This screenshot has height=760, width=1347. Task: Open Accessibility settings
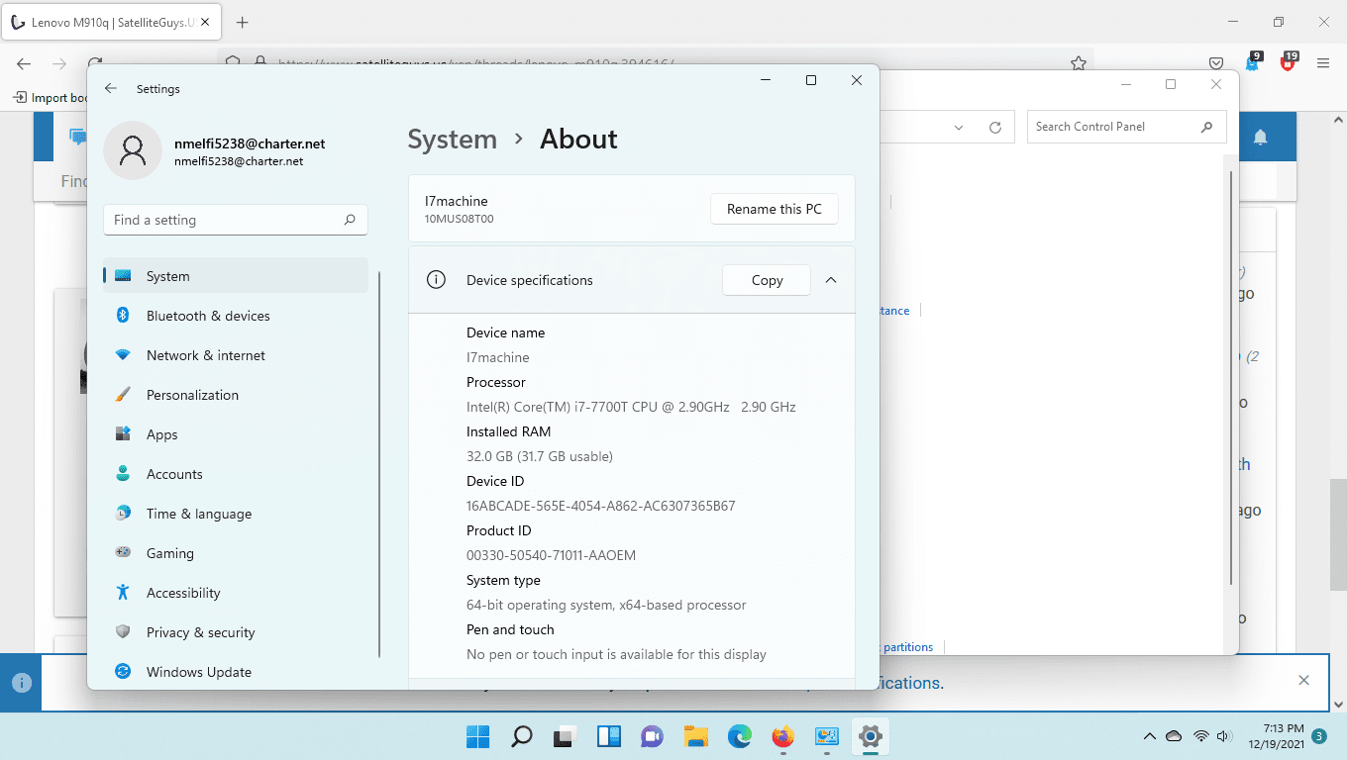pos(236,593)
